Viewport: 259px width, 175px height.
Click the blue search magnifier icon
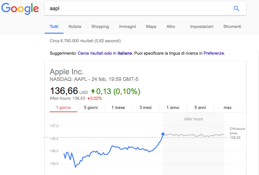tap(236, 9)
